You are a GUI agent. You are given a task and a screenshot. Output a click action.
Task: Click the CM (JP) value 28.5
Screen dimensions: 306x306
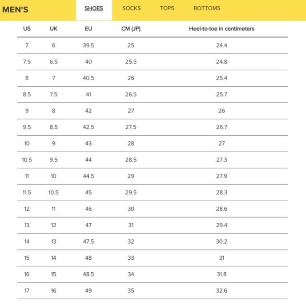pos(131,160)
